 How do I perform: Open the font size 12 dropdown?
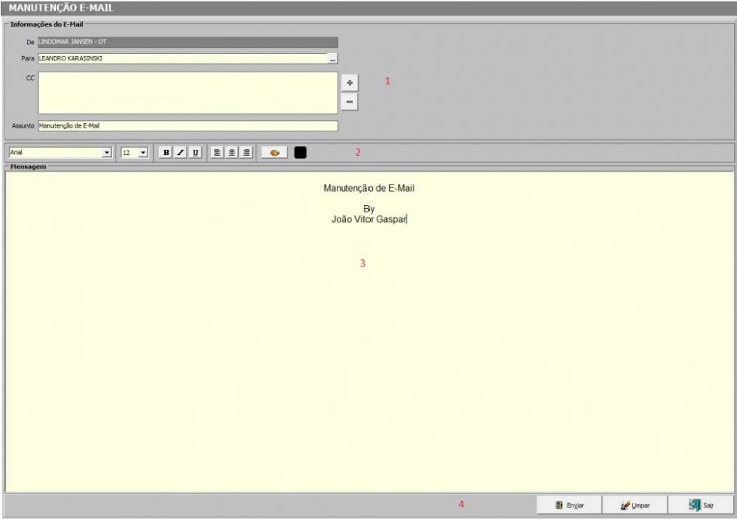coord(144,153)
